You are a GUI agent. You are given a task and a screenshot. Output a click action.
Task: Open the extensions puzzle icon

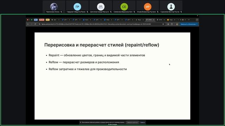tap(172, 24)
